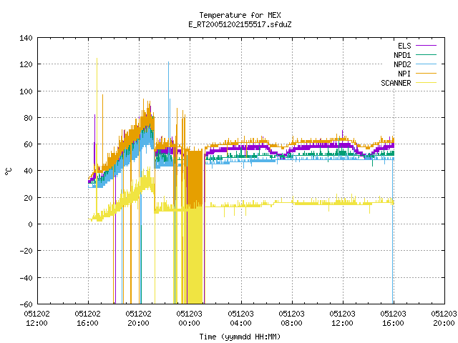
Task: Click the y-axis value -60
Action: point(26,304)
